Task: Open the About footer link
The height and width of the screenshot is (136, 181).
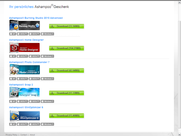Action: point(32,135)
